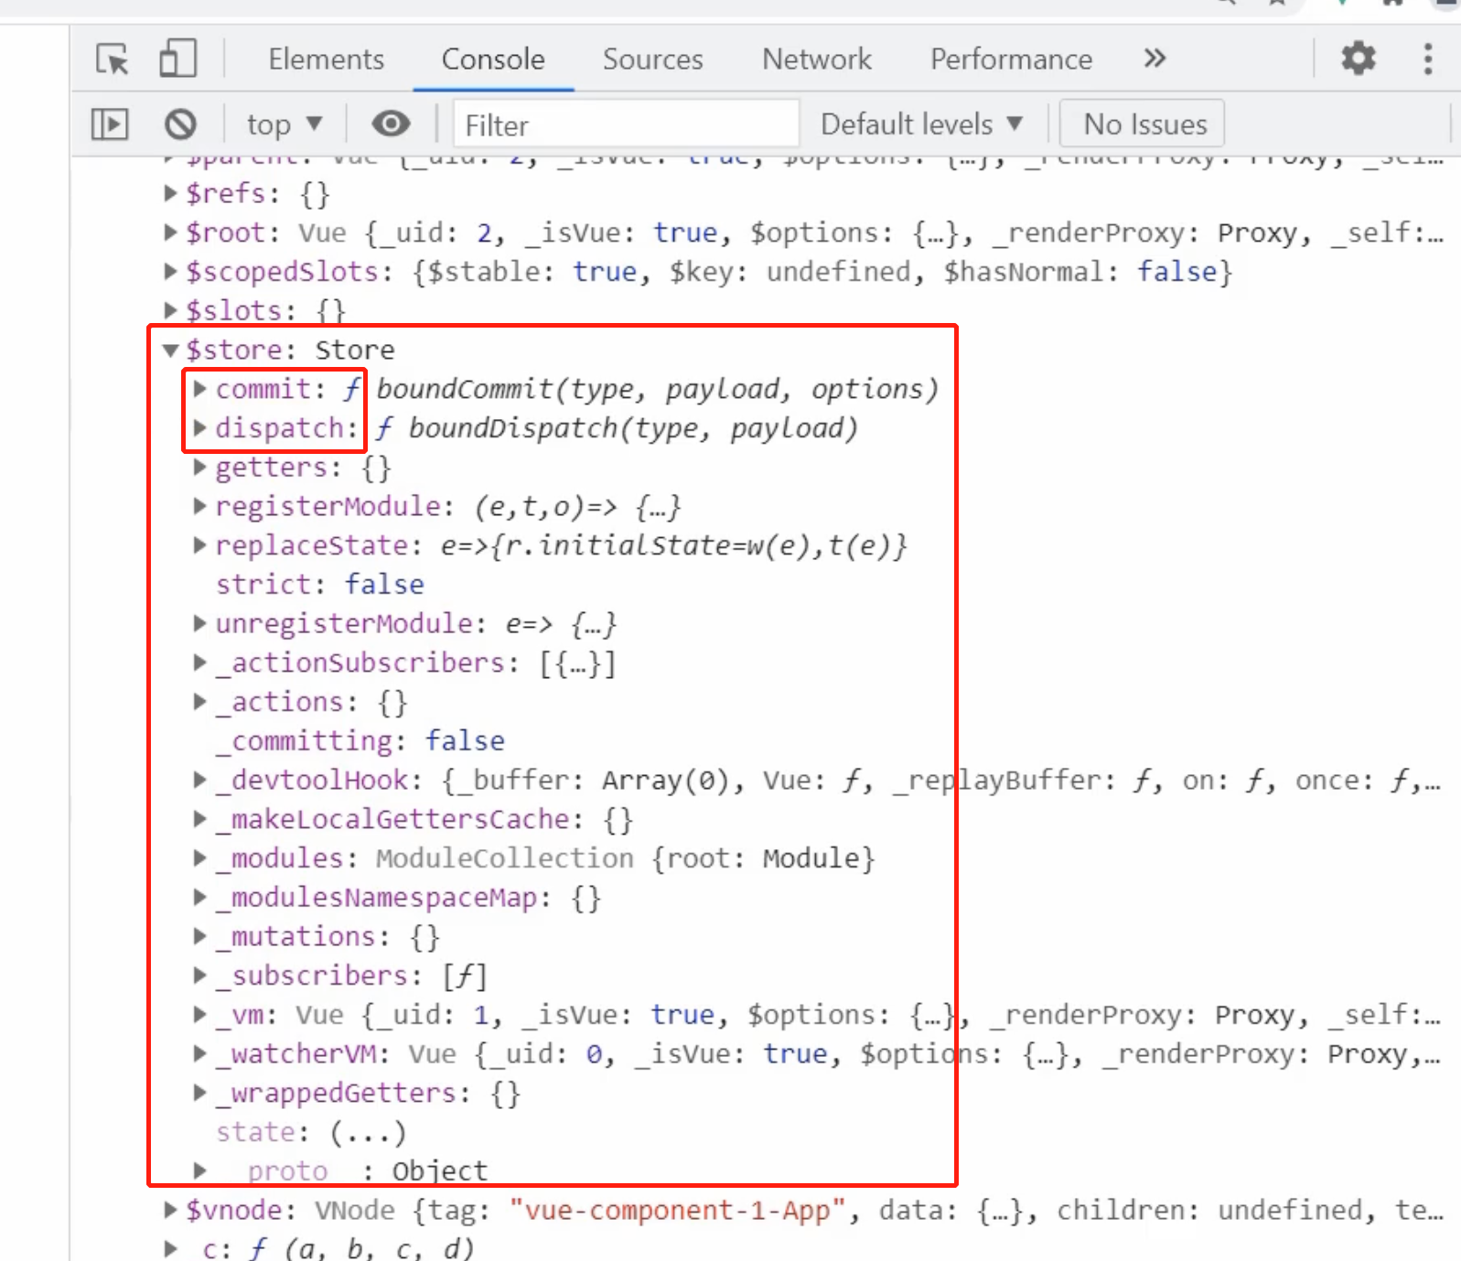Expand the __proto__ Object entry
The width and height of the screenshot is (1461, 1261).
coord(200,1171)
